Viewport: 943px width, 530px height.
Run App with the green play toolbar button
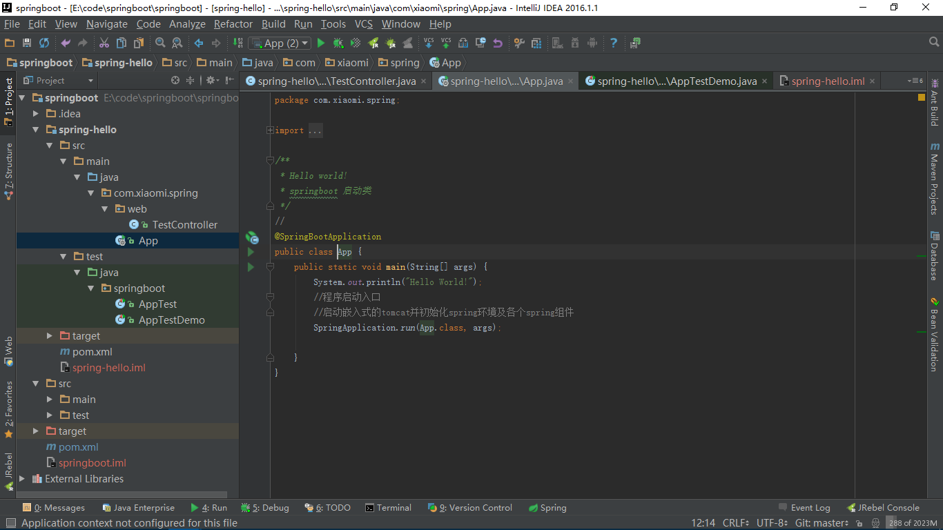tap(320, 43)
